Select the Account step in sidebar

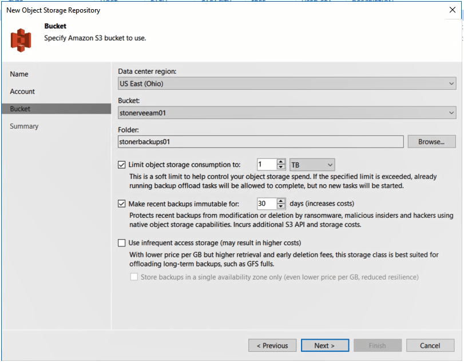coord(22,91)
